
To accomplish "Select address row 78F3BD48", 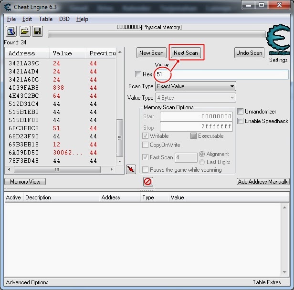I will pos(60,161).
